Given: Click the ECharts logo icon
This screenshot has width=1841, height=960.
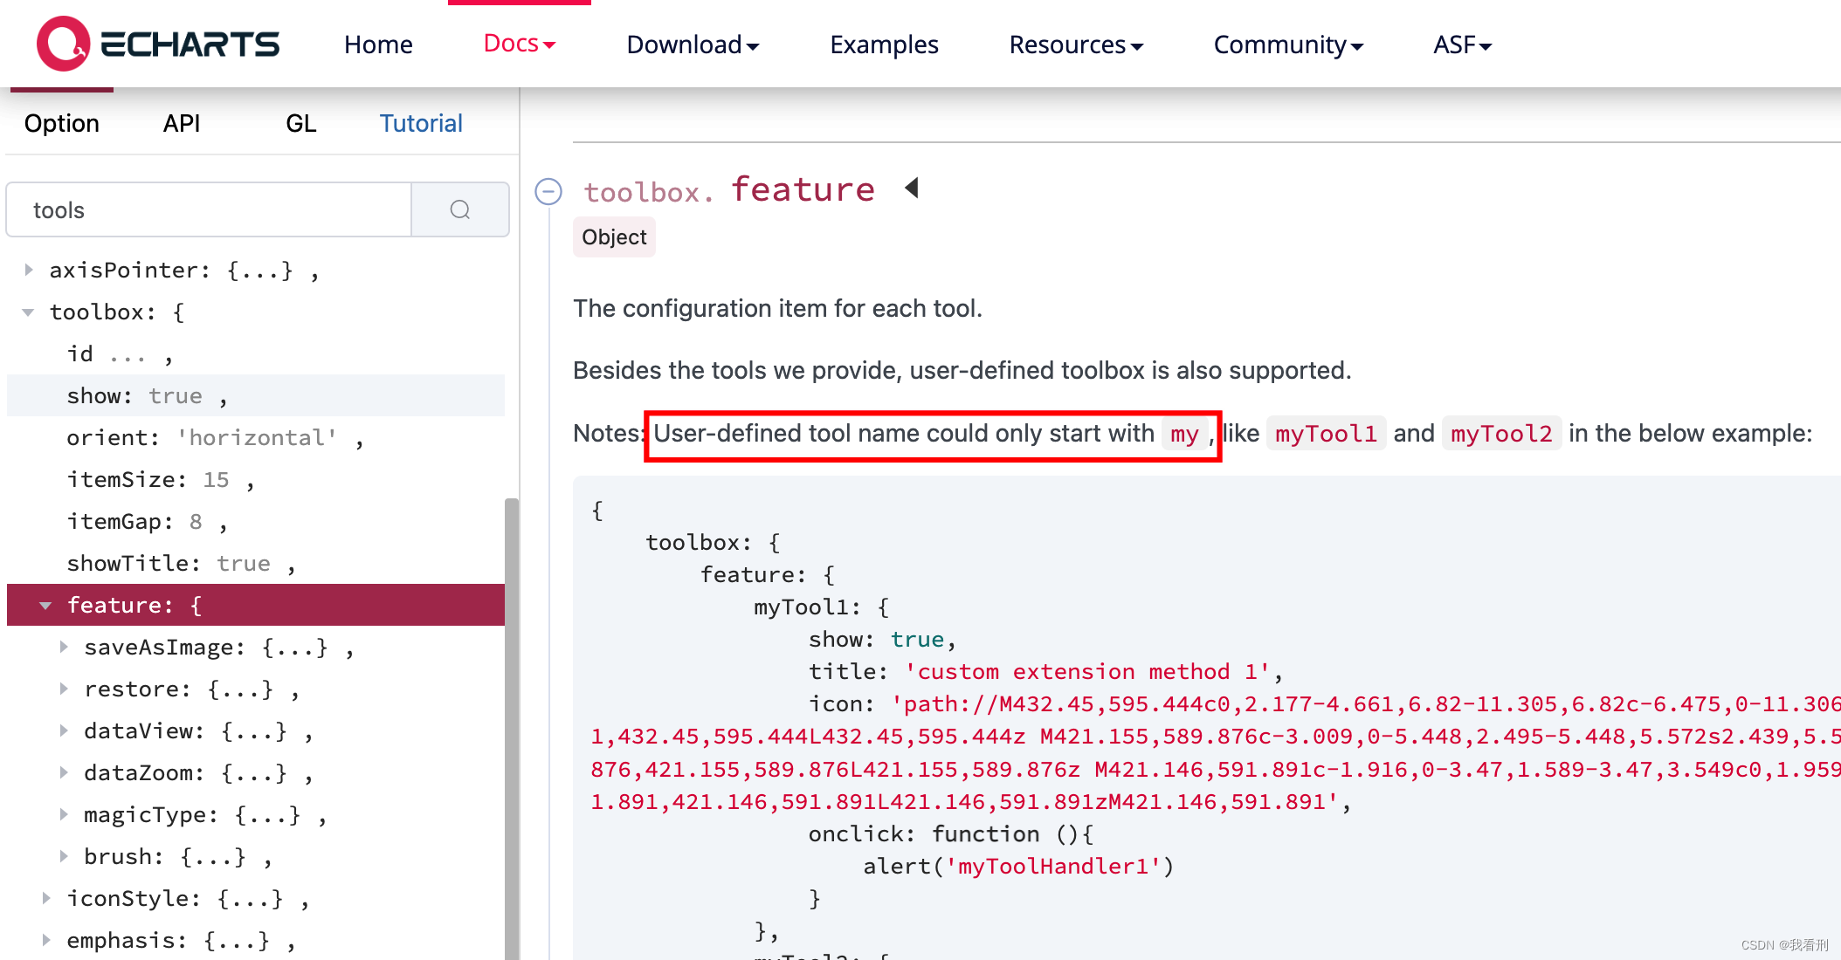Looking at the screenshot, I should click(x=63, y=44).
